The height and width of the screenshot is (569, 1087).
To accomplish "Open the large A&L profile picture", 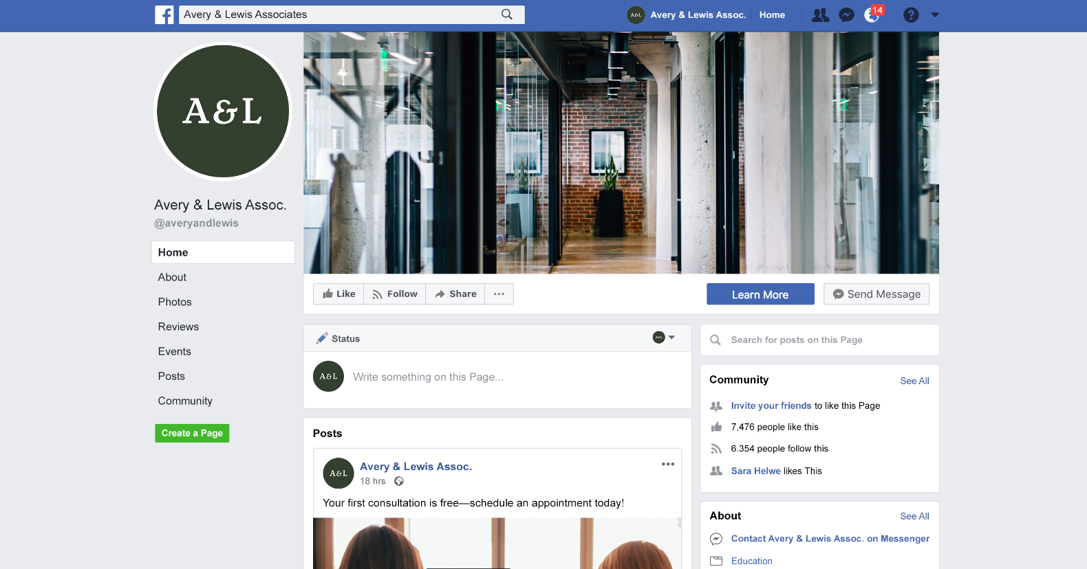I will coord(223,111).
